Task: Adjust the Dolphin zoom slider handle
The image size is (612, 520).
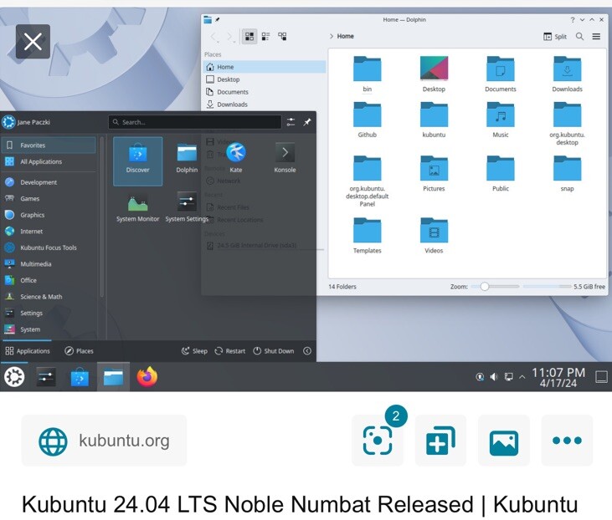Action: (x=485, y=287)
